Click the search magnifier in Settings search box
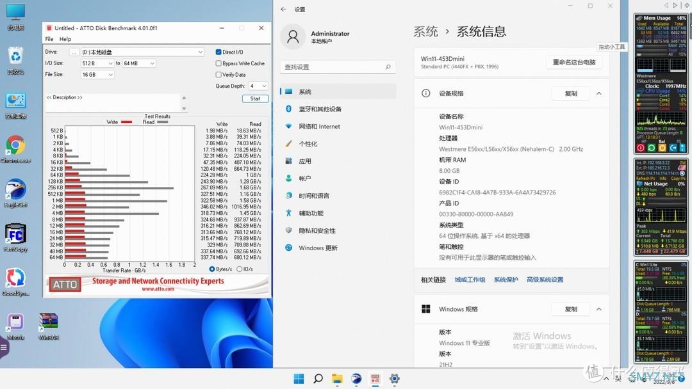692x389 pixels. pyautogui.click(x=388, y=67)
